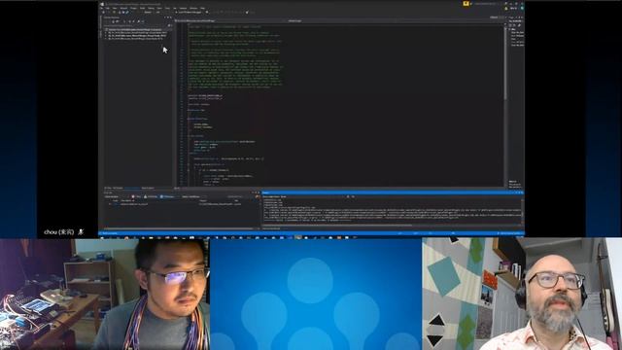Click the Live Share button
The image size is (622, 350).
[513, 8]
